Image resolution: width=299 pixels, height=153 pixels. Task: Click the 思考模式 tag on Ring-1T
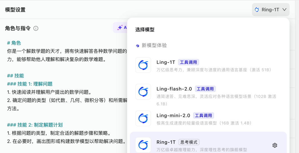tap(189, 142)
